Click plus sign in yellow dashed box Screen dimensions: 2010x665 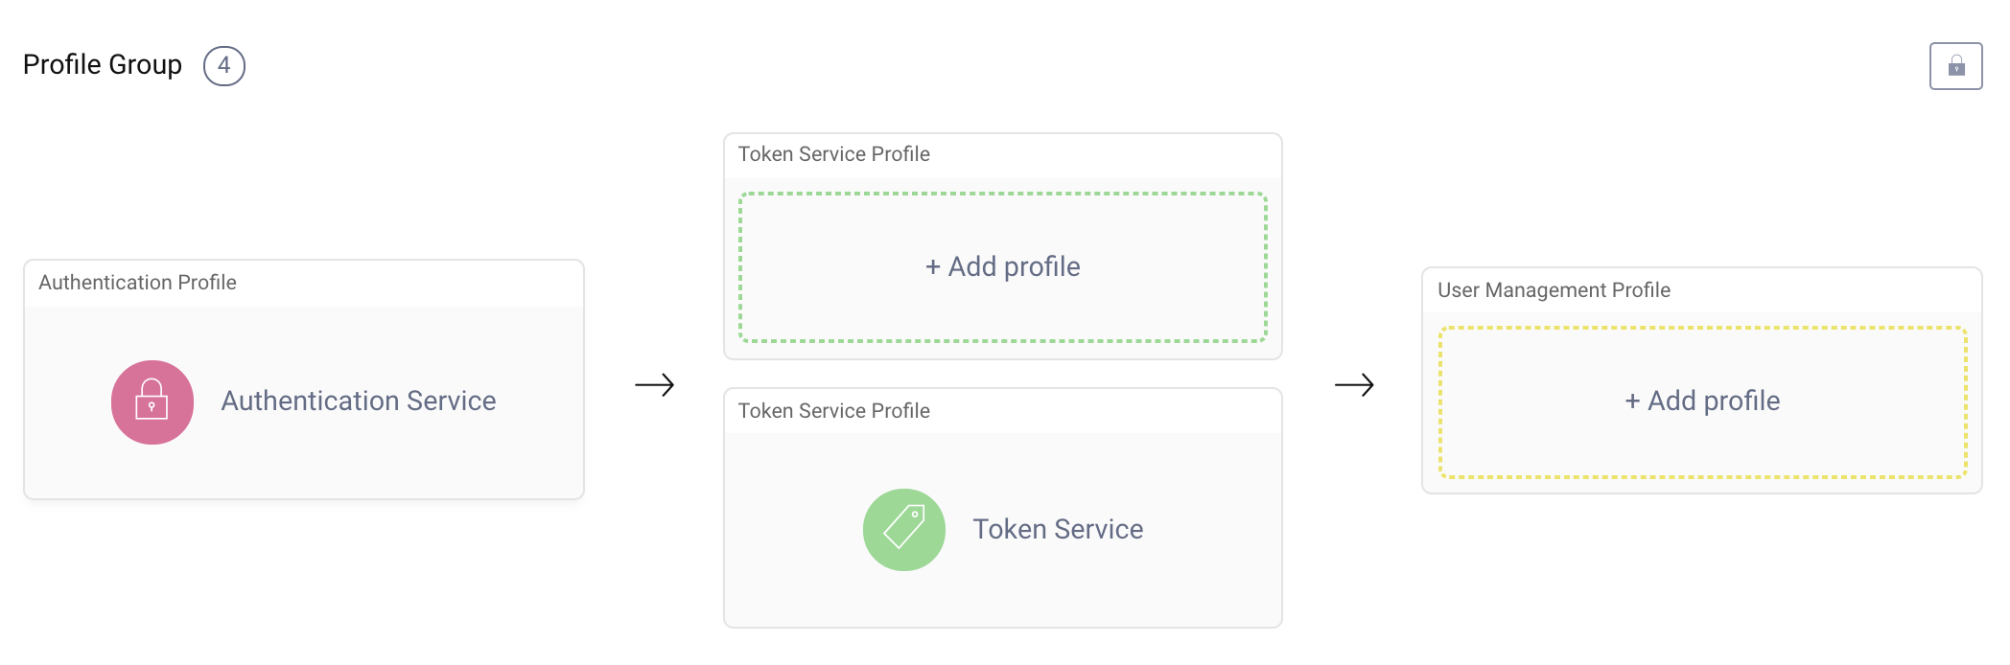pyautogui.click(x=1632, y=401)
